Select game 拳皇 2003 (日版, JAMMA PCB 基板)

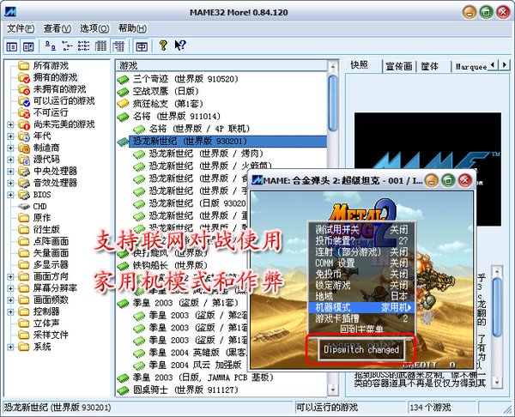(x=203, y=378)
